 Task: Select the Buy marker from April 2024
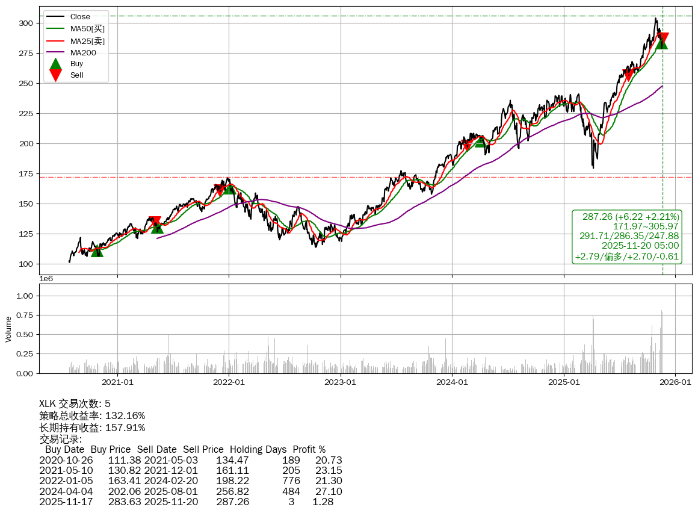pos(480,141)
